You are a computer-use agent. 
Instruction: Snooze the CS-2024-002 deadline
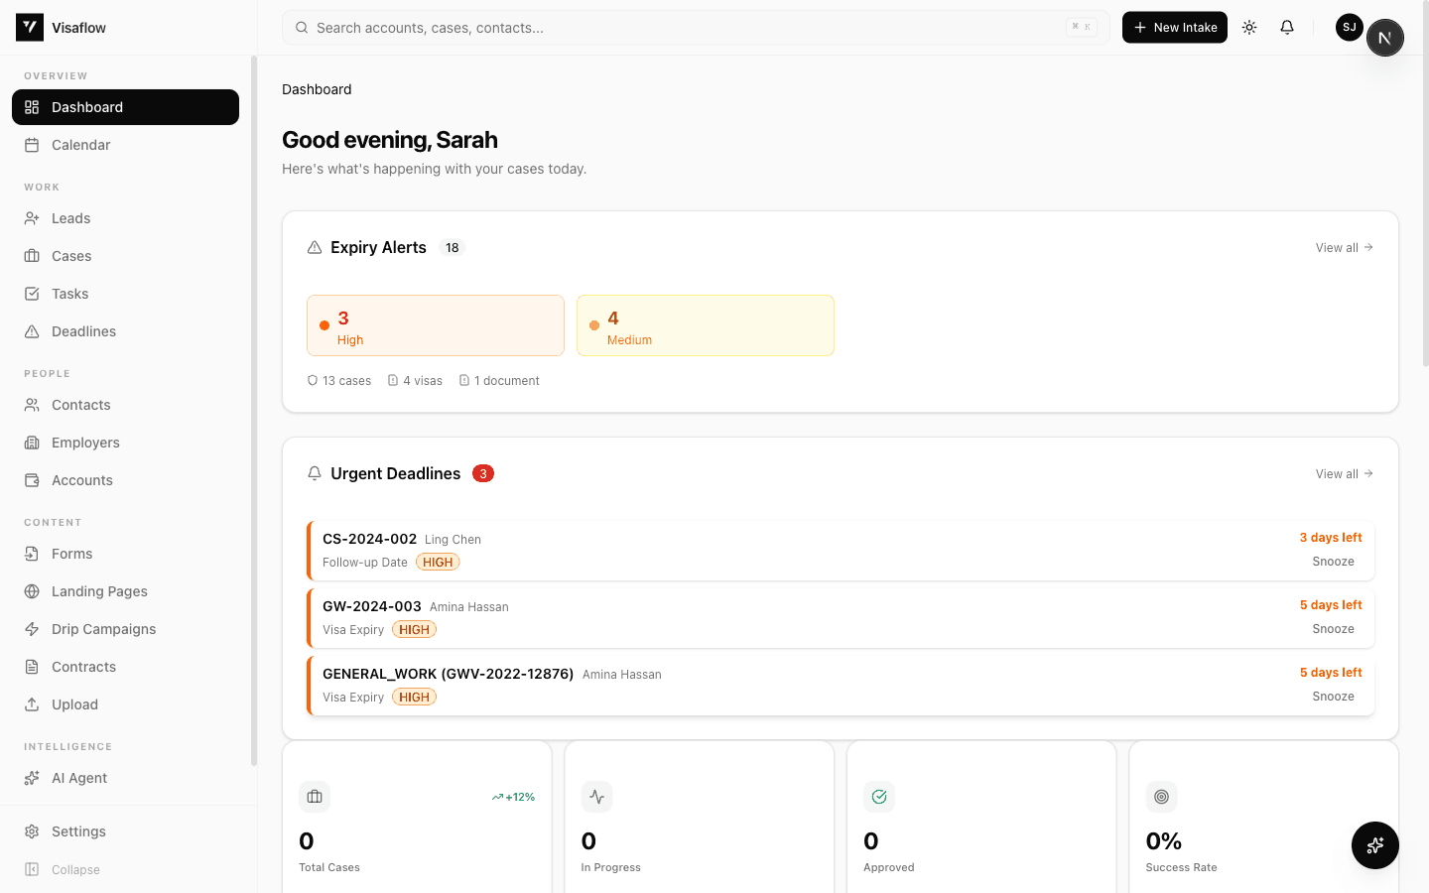(1333, 561)
